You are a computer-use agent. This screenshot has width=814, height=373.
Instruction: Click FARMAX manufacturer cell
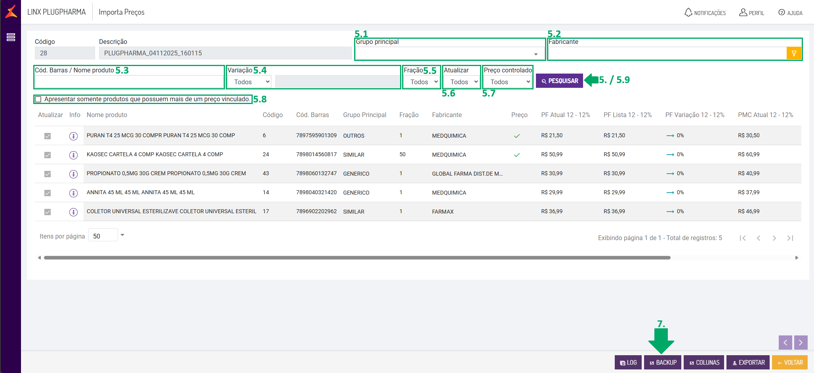(443, 212)
